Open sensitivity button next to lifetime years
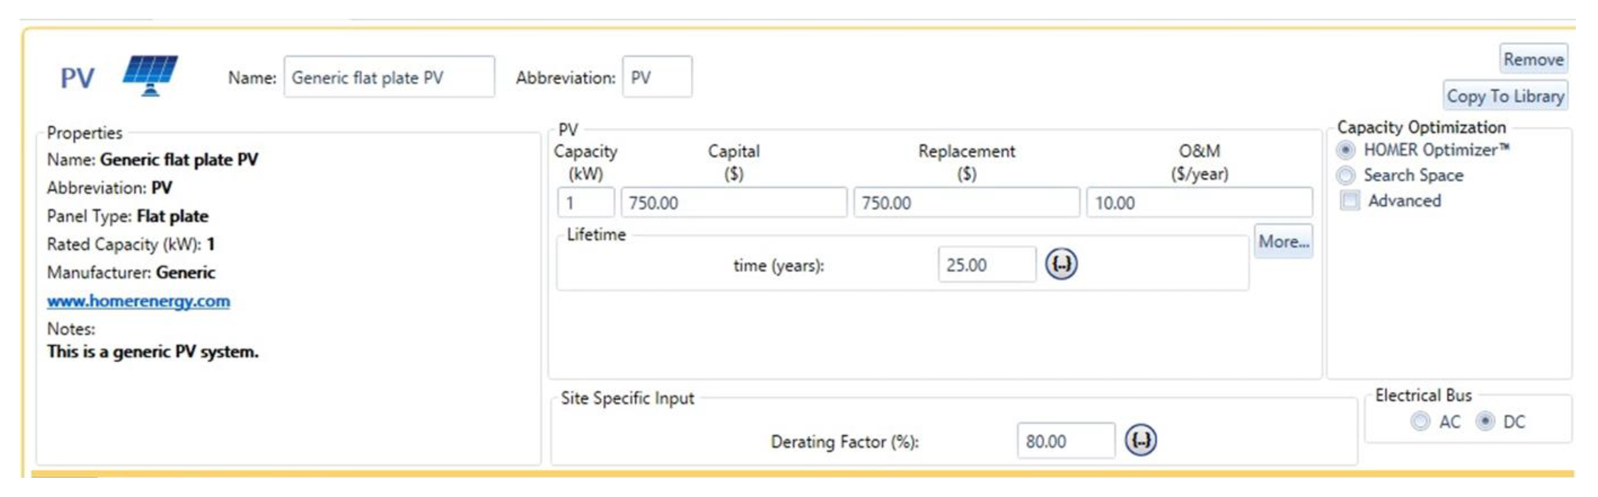 tap(1061, 265)
